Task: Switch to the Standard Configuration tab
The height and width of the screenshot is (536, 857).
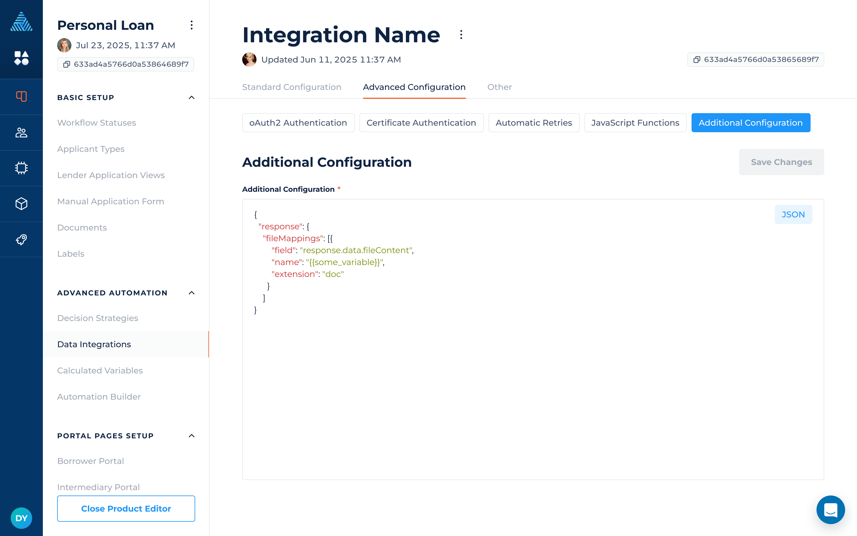Action: (291, 87)
